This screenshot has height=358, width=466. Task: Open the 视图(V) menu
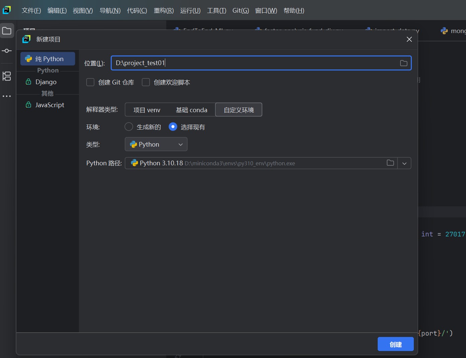pos(83,11)
